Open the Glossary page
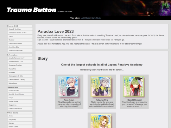This screenshot has height=128, width=171. tap(20, 72)
